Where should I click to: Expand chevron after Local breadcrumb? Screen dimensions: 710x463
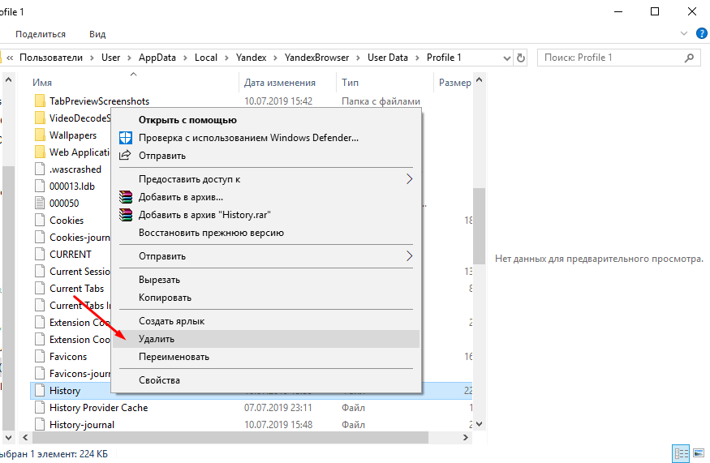pyautogui.click(x=226, y=58)
